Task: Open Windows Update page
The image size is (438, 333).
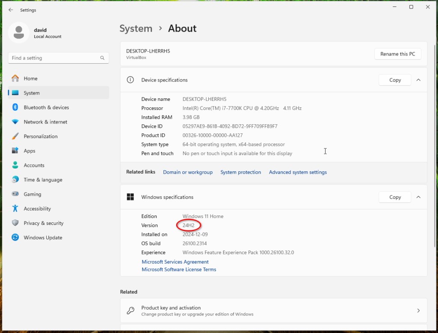Action: point(58,238)
